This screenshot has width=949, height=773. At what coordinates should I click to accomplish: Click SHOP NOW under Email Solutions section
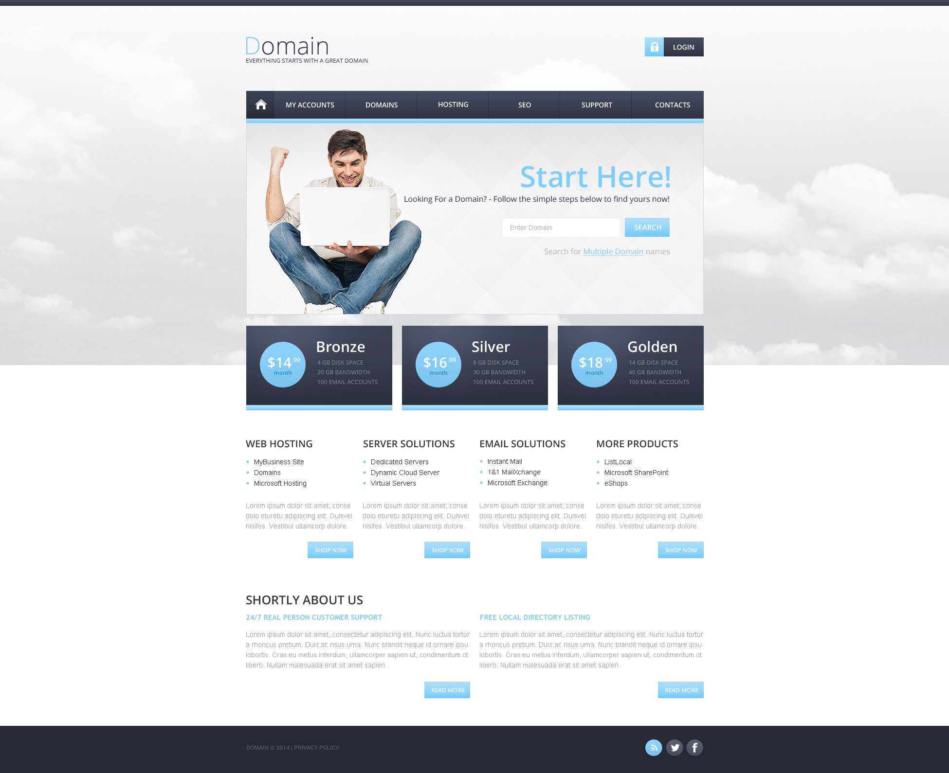pos(564,549)
